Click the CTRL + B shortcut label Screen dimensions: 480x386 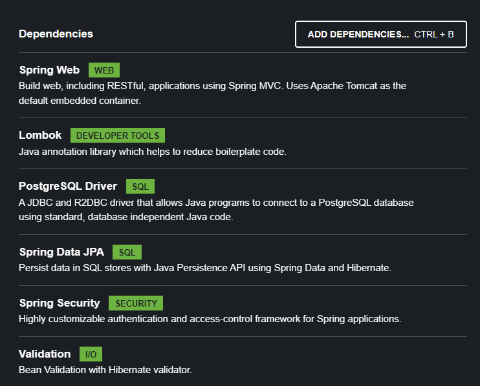click(434, 34)
